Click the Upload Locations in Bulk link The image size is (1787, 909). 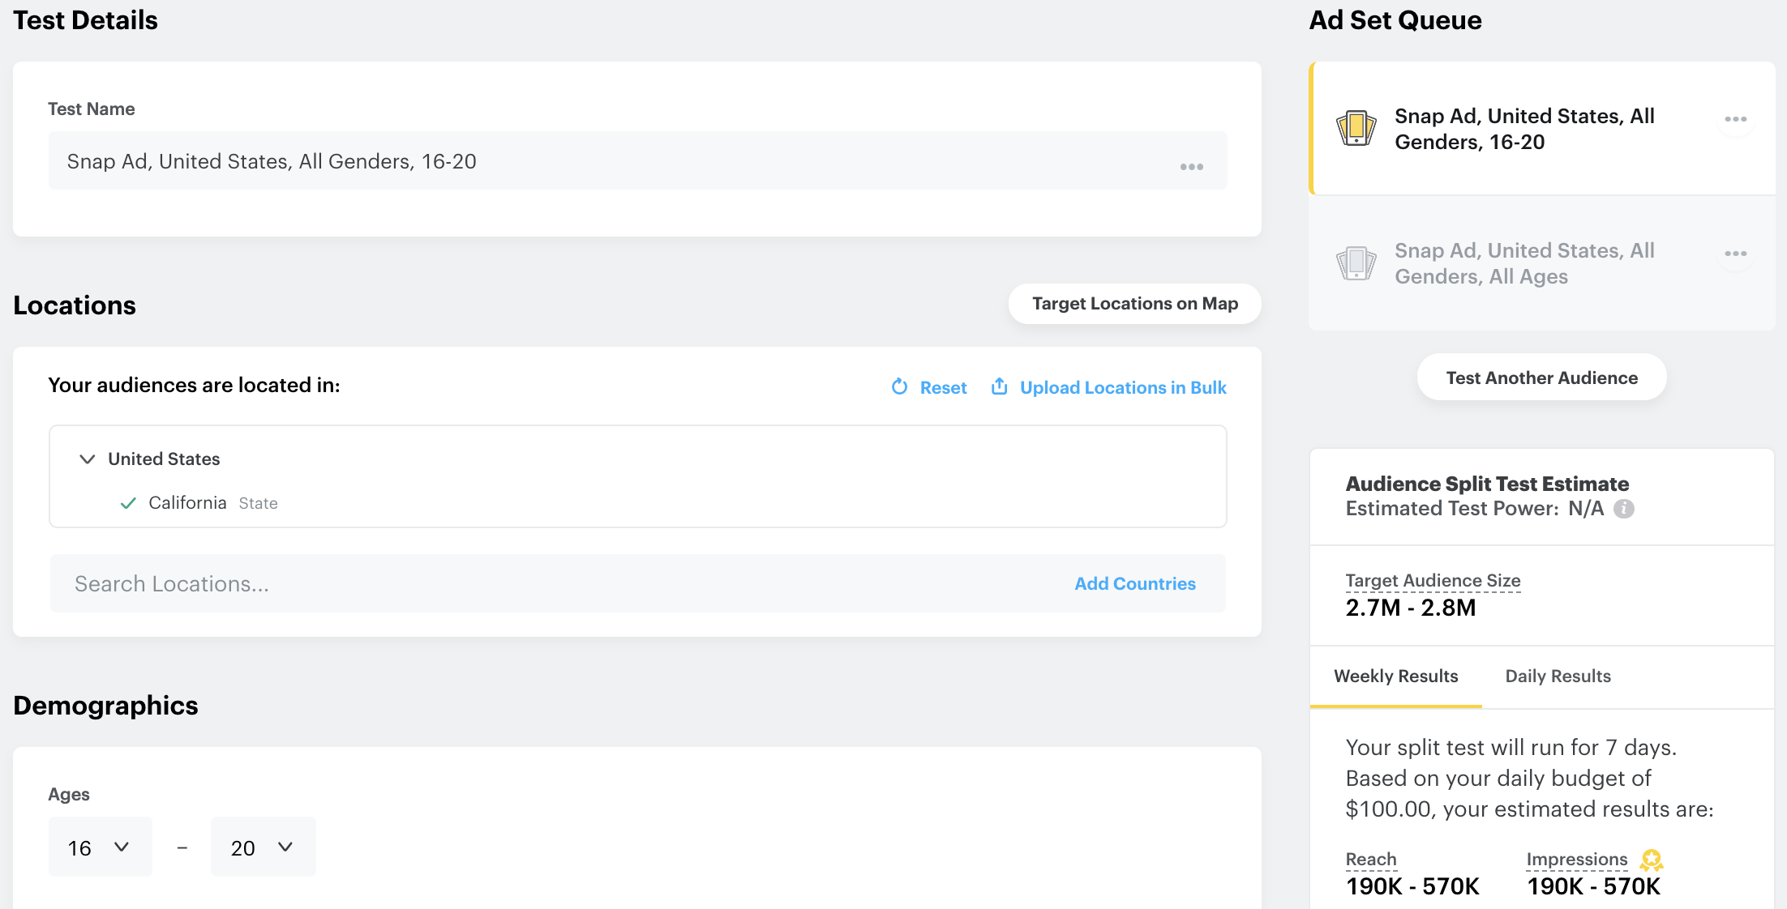(x=1123, y=388)
